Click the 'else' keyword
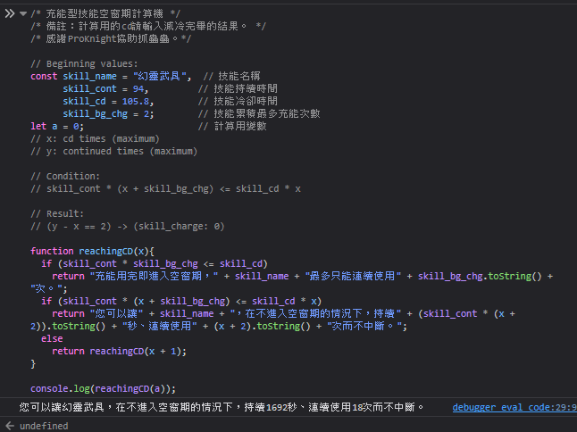The height and width of the screenshot is (432, 577). tap(52, 338)
